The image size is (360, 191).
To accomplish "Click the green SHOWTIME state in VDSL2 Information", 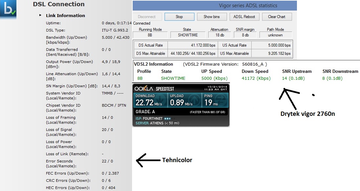I will (x=173, y=78).
